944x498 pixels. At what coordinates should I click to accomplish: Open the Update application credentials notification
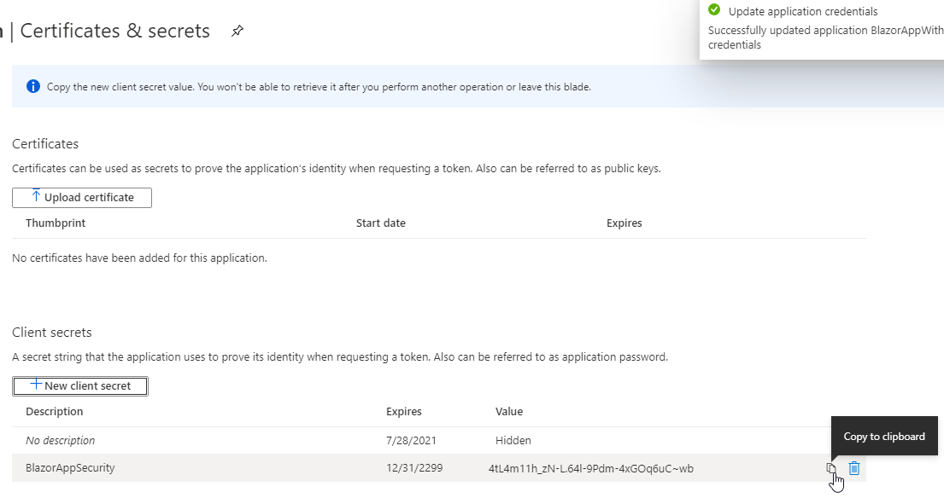coord(822,27)
